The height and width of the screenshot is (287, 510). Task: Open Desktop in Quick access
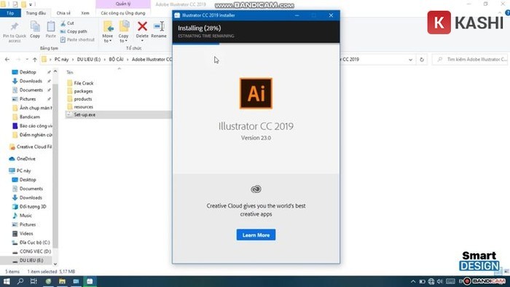pyautogui.click(x=28, y=72)
